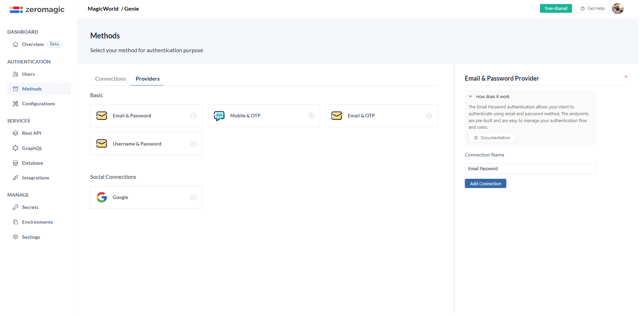Screen dimensions: 640x316
Task: Select the Providers tab
Action: click(147, 79)
